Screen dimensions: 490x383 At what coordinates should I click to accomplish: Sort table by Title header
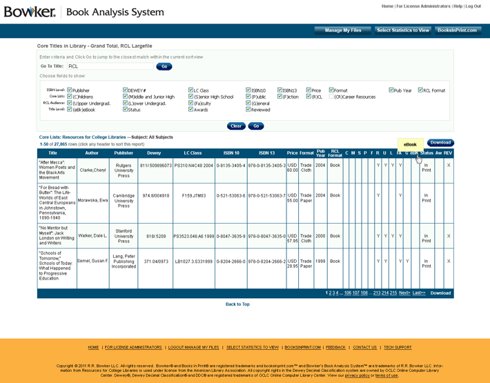pos(52,153)
